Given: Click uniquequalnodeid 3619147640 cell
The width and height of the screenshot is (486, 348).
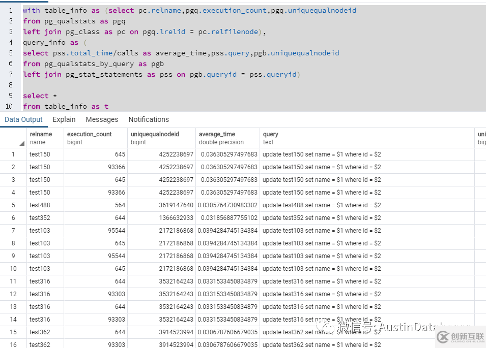Looking at the screenshot, I should tap(161, 205).
